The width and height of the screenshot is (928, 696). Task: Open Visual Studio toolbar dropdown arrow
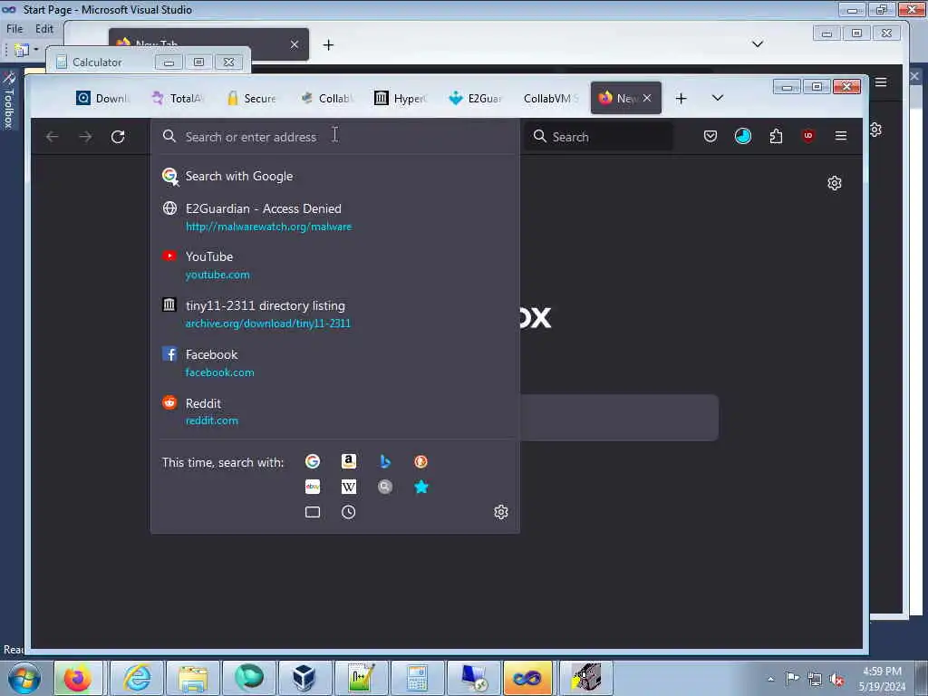pyautogui.click(x=36, y=49)
